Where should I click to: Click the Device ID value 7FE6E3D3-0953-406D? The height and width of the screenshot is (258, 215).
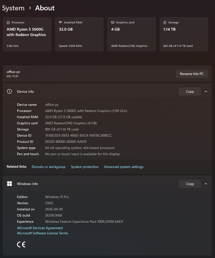coord(79,135)
